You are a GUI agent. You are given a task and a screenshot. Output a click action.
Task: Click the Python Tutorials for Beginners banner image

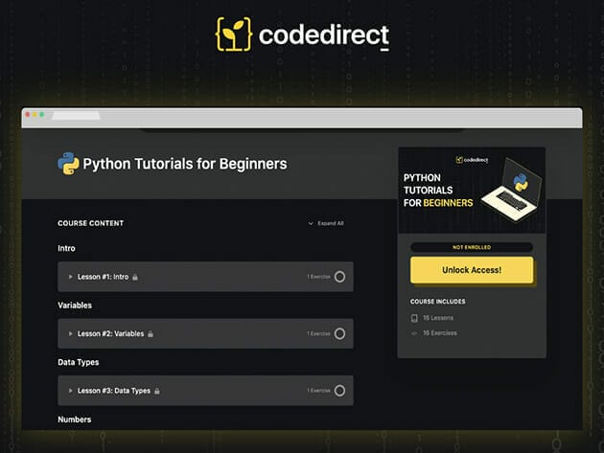coord(472,191)
